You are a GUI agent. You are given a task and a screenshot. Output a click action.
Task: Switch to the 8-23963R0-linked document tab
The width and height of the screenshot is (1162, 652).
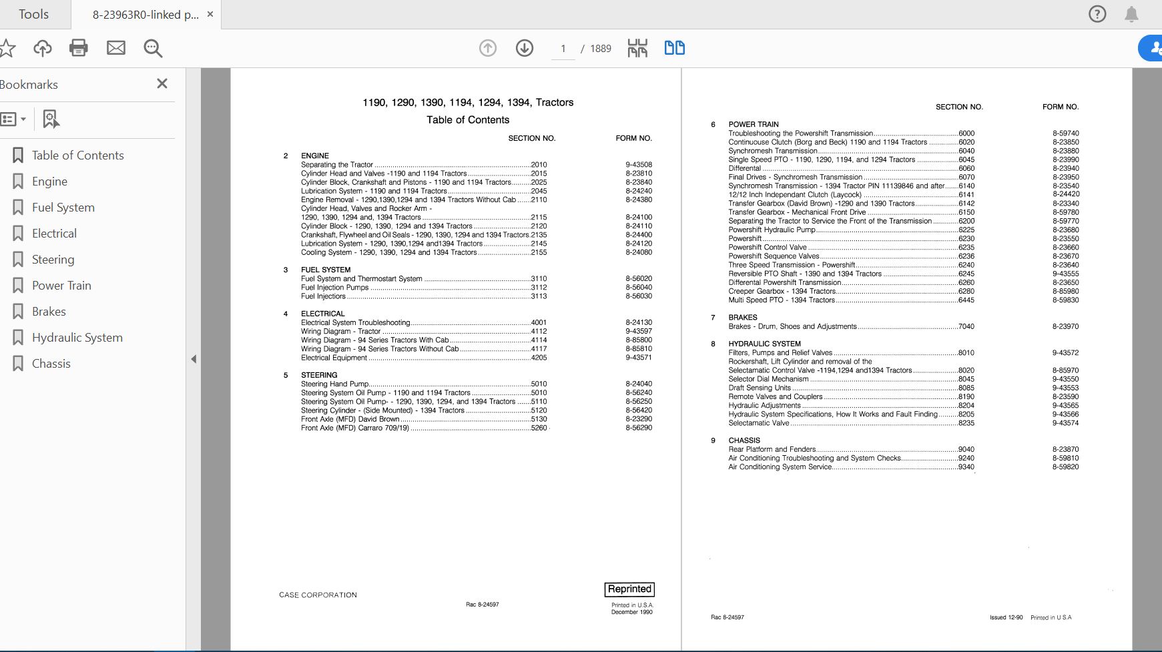pos(146,15)
